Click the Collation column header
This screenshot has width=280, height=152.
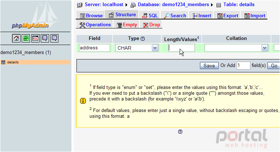point(236,38)
